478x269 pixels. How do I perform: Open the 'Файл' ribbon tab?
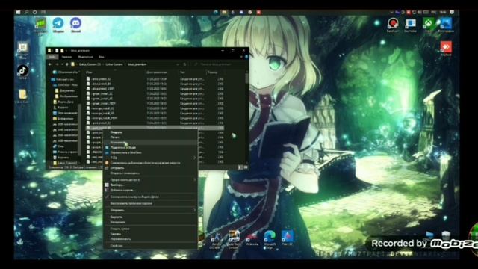point(52,57)
